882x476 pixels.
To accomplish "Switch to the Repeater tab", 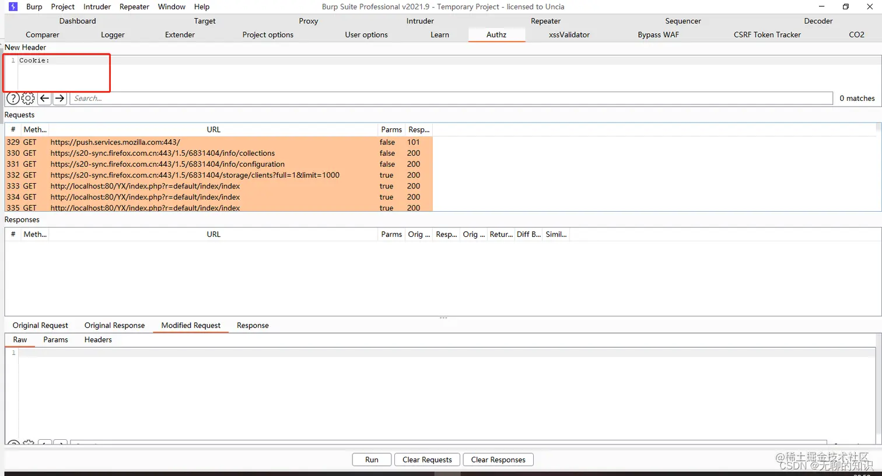I will 545,20.
